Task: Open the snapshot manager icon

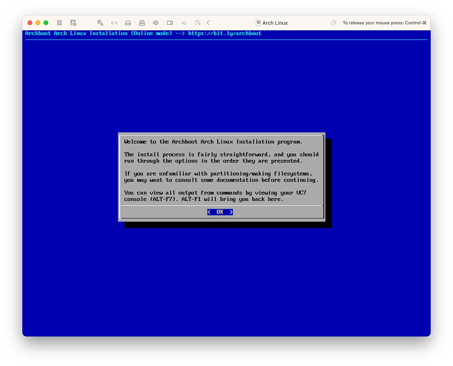Action: [x=73, y=23]
